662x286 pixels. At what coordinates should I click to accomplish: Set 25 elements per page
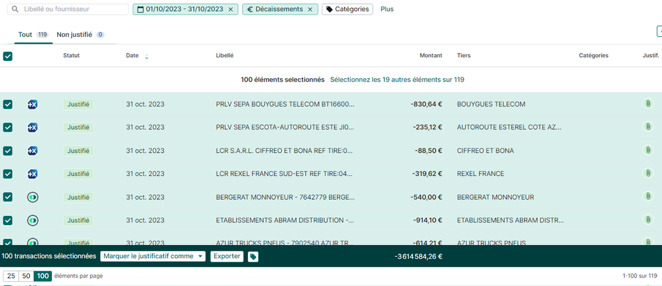[x=11, y=276]
